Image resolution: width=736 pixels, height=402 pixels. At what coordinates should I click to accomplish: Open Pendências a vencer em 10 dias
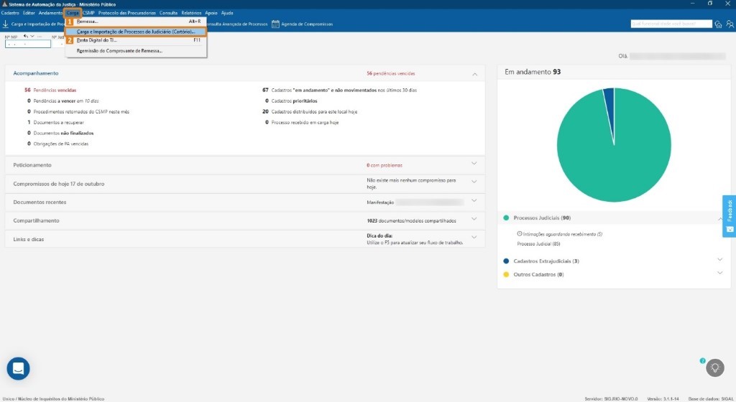coord(63,100)
